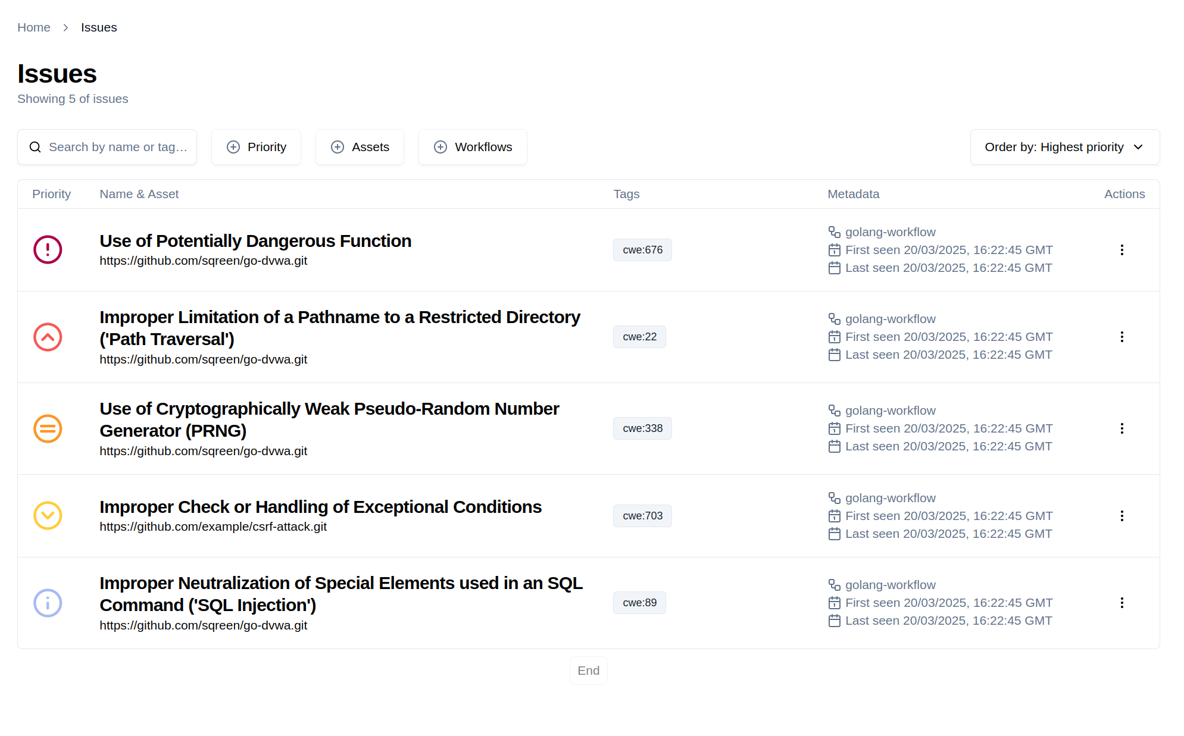Select the info priority icon on SQL Injection issue
1184x736 pixels.
coord(48,603)
